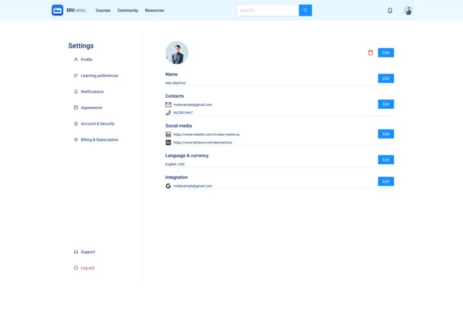The width and height of the screenshot is (463, 309).
Task: Edit the profile photo
Action: 386,53
